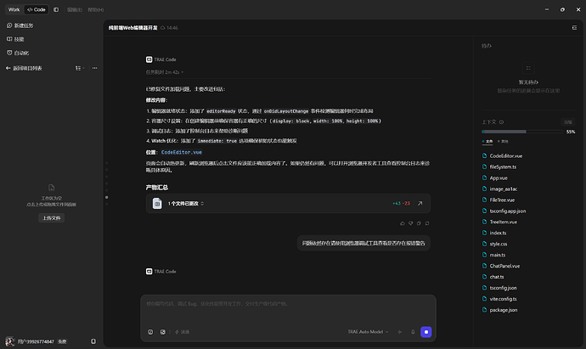Open the TRAE Auto Model dropdown
Screen dimensions: 586x349
click(368, 332)
